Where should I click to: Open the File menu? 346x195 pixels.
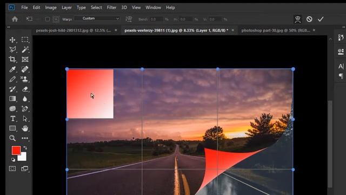[x=24, y=8]
